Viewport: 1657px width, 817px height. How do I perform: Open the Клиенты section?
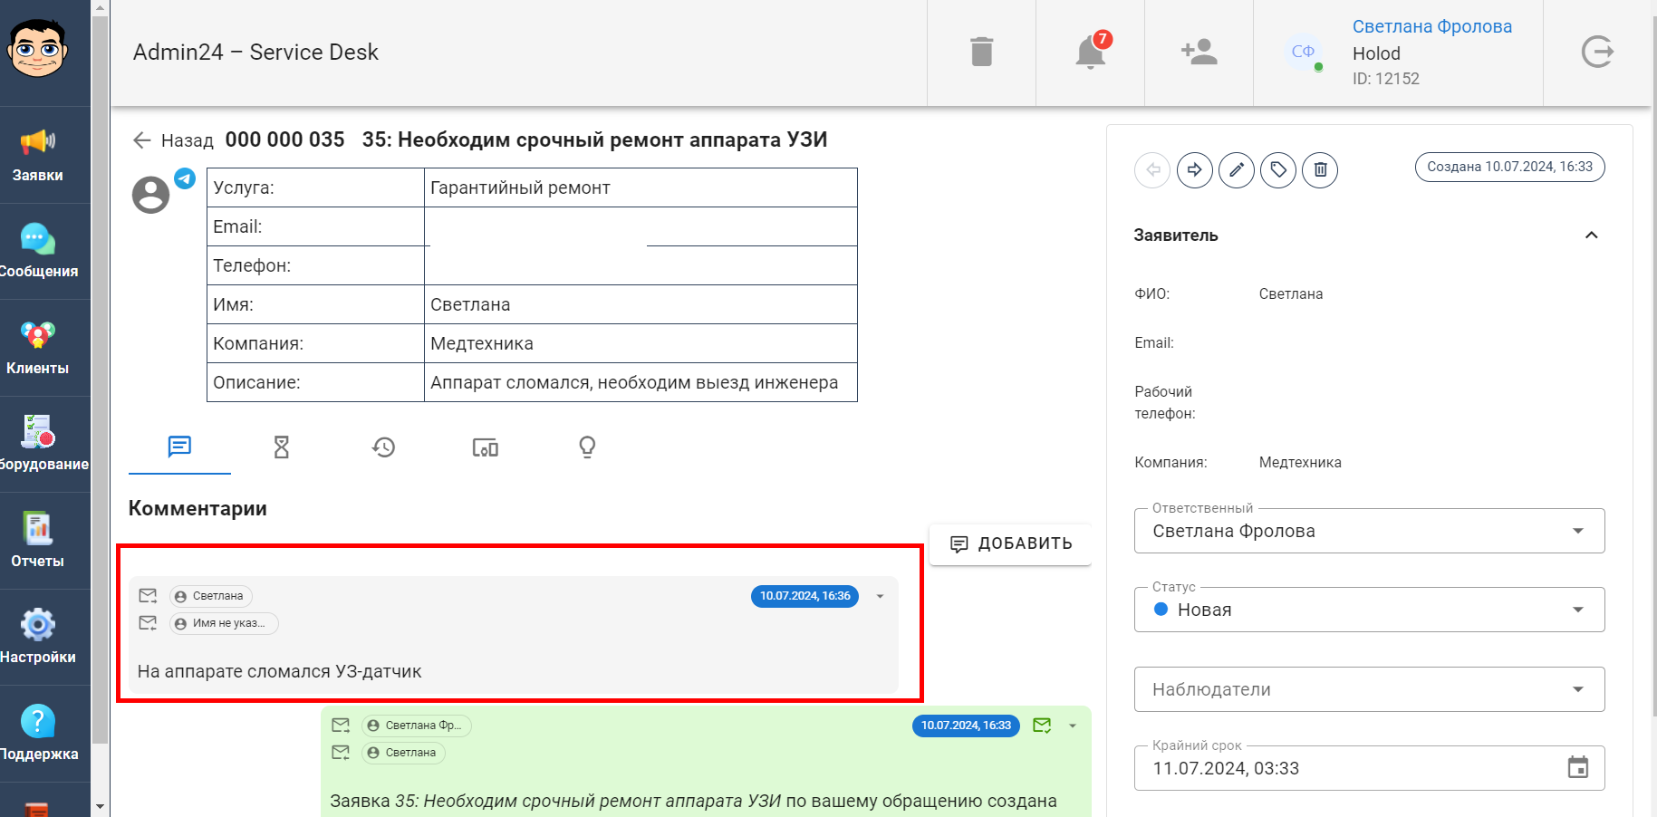pyautogui.click(x=38, y=348)
